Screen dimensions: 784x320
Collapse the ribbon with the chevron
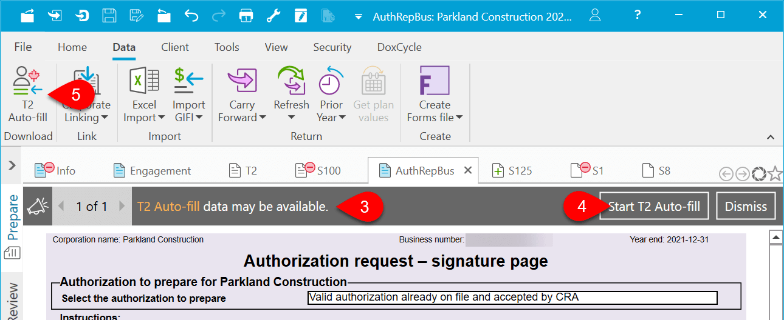[x=771, y=138]
